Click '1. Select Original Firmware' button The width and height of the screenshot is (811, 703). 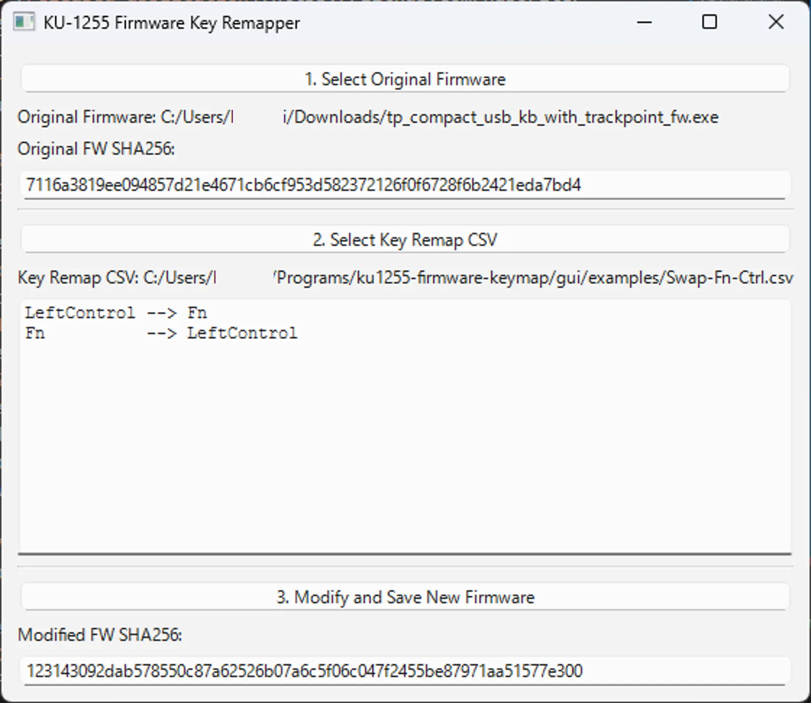[x=405, y=79]
